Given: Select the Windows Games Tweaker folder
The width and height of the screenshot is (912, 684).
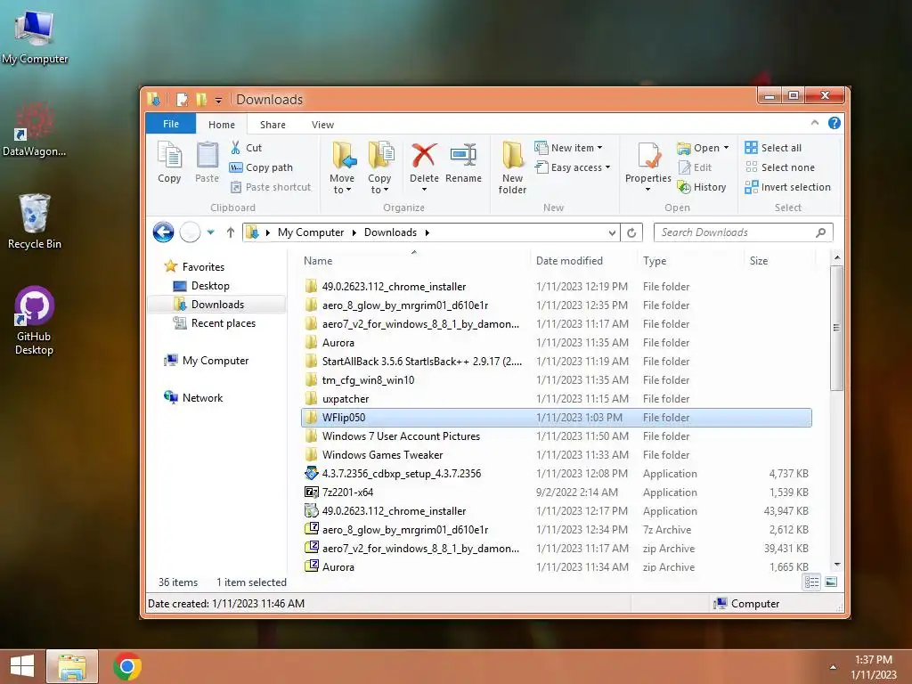Looking at the screenshot, I should [556, 455].
